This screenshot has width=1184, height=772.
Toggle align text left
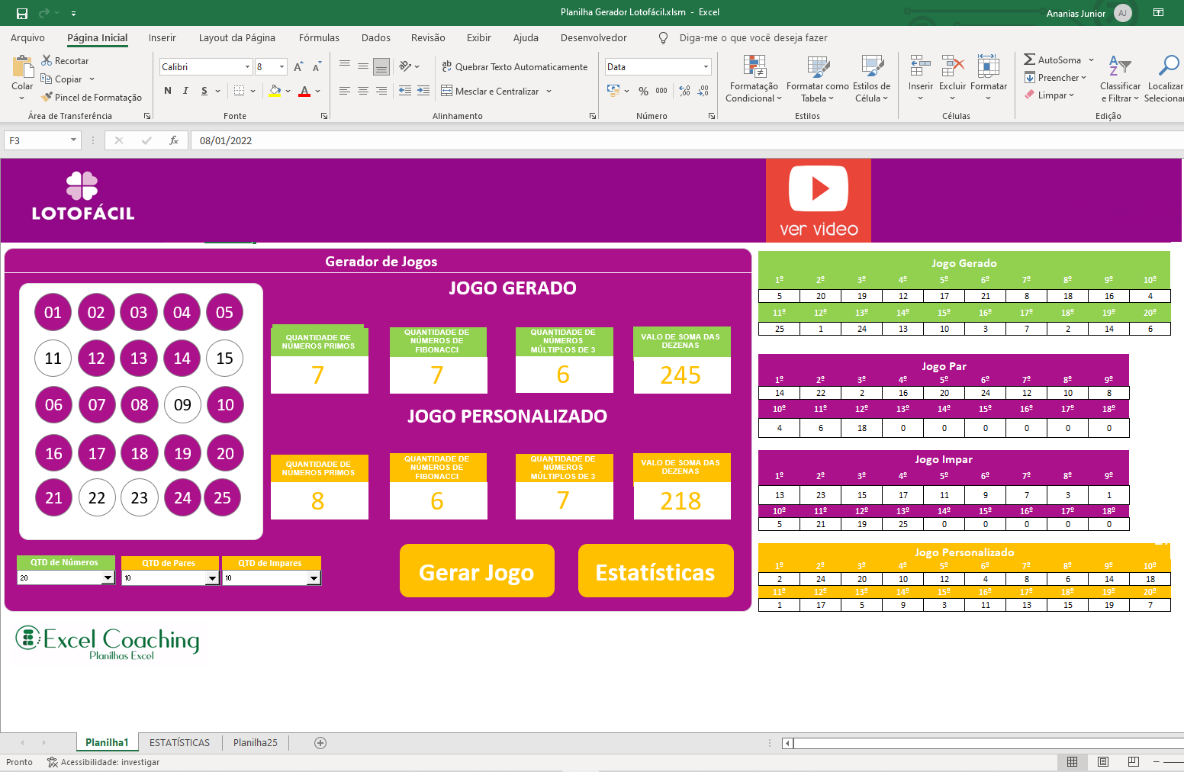(x=345, y=91)
